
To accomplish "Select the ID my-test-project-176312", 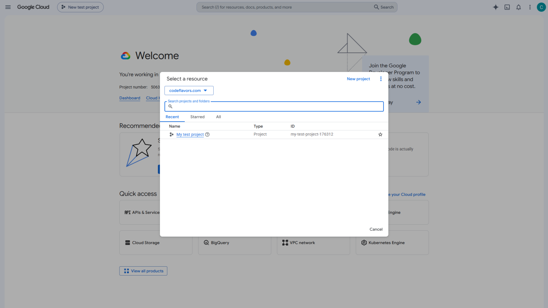I will 312,134.
